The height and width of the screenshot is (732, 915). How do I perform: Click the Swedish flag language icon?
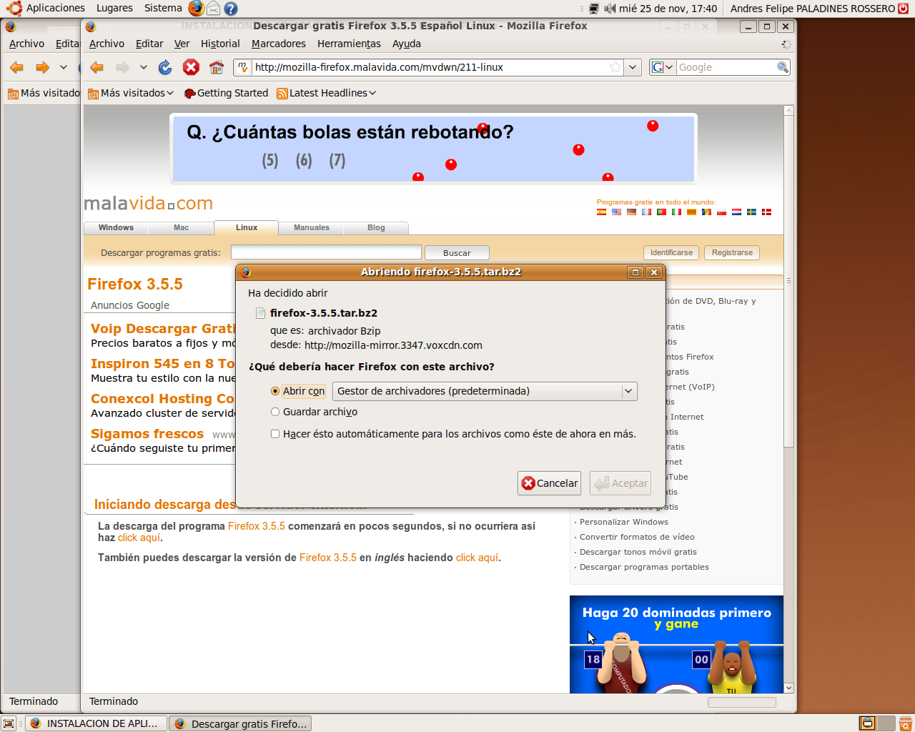point(752,212)
